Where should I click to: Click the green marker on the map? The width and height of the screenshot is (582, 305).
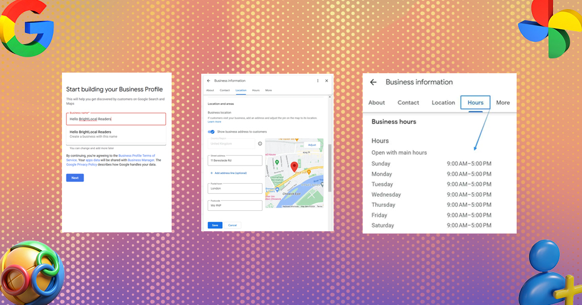click(x=277, y=163)
